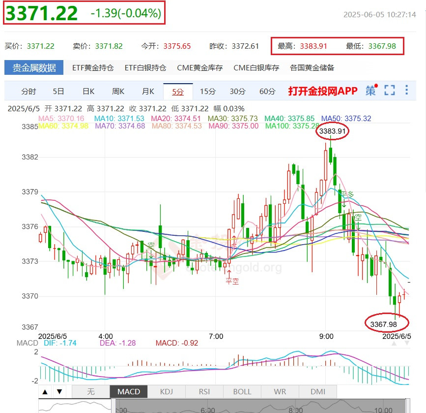Select the BOLL indicator button

(x=242, y=392)
